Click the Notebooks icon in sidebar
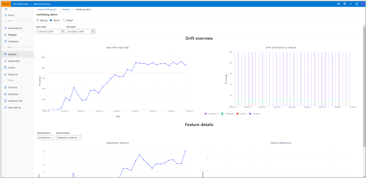 6,41
